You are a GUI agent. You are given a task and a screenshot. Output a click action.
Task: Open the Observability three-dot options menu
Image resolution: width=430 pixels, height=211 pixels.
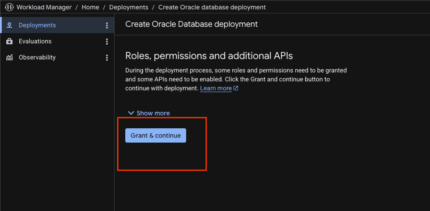107,58
